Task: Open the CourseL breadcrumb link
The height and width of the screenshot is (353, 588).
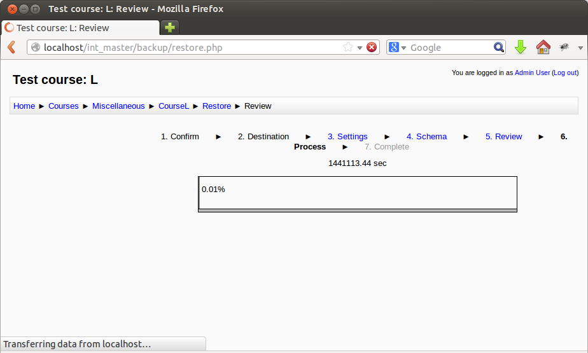Action: (174, 106)
